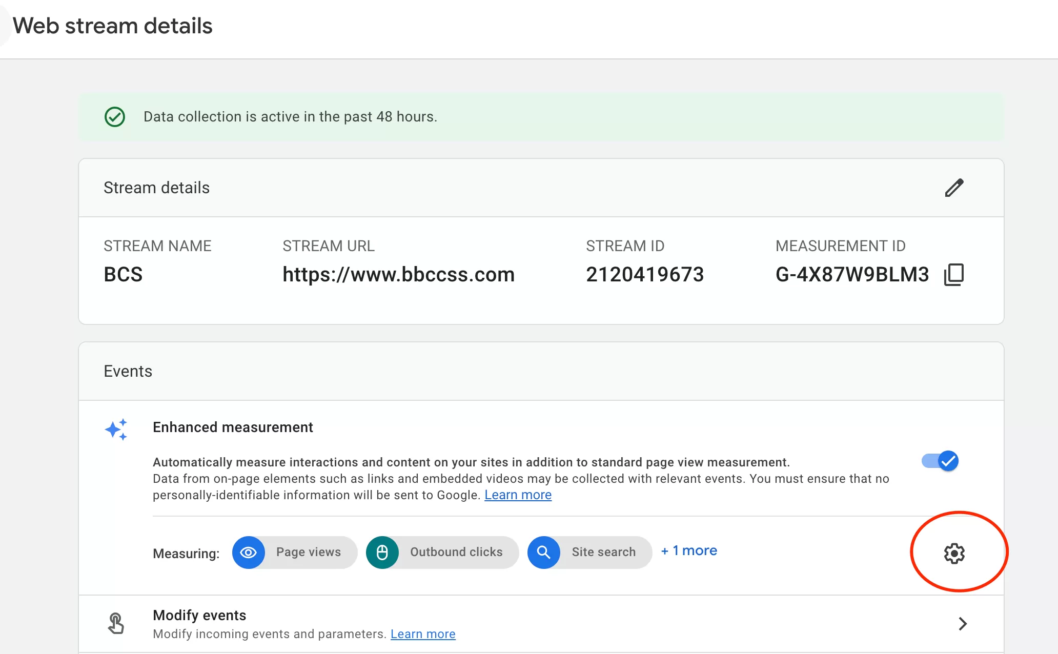This screenshot has width=1058, height=654.
Task: Open Learn more link for enhanced measurement
Action: 518,495
